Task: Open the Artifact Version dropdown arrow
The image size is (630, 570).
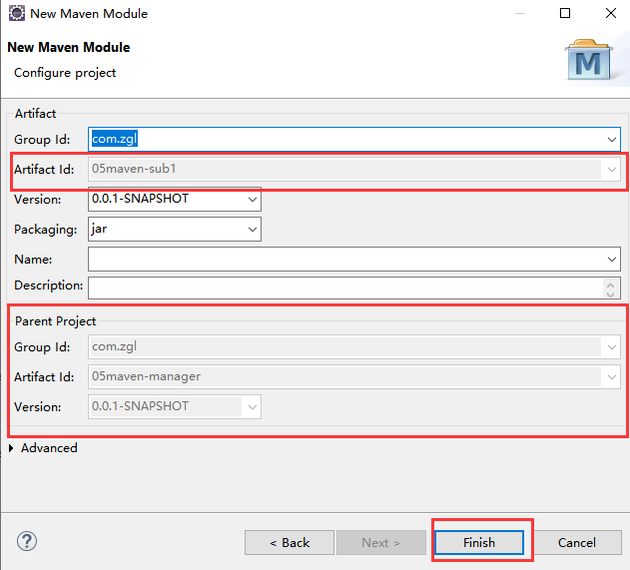Action: click(253, 200)
